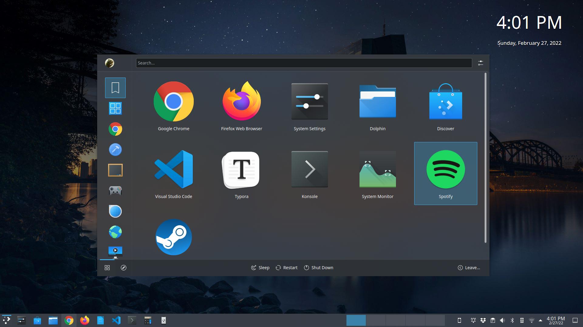The height and width of the screenshot is (327, 583).
Task: Expand hidden tray icons with the arrow
Action: point(540,320)
